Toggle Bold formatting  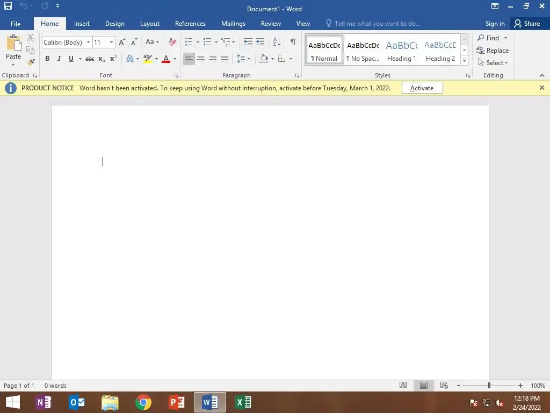(47, 59)
